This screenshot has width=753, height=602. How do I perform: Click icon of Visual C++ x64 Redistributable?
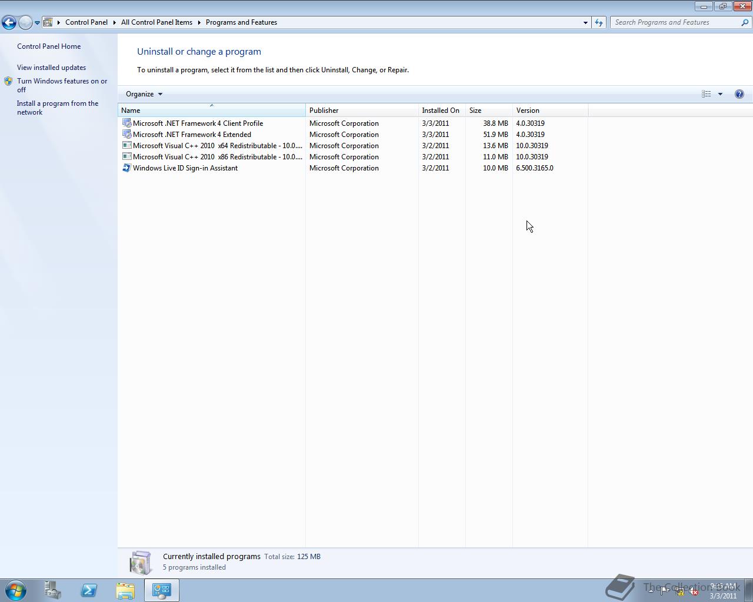[x=126, y=145]
